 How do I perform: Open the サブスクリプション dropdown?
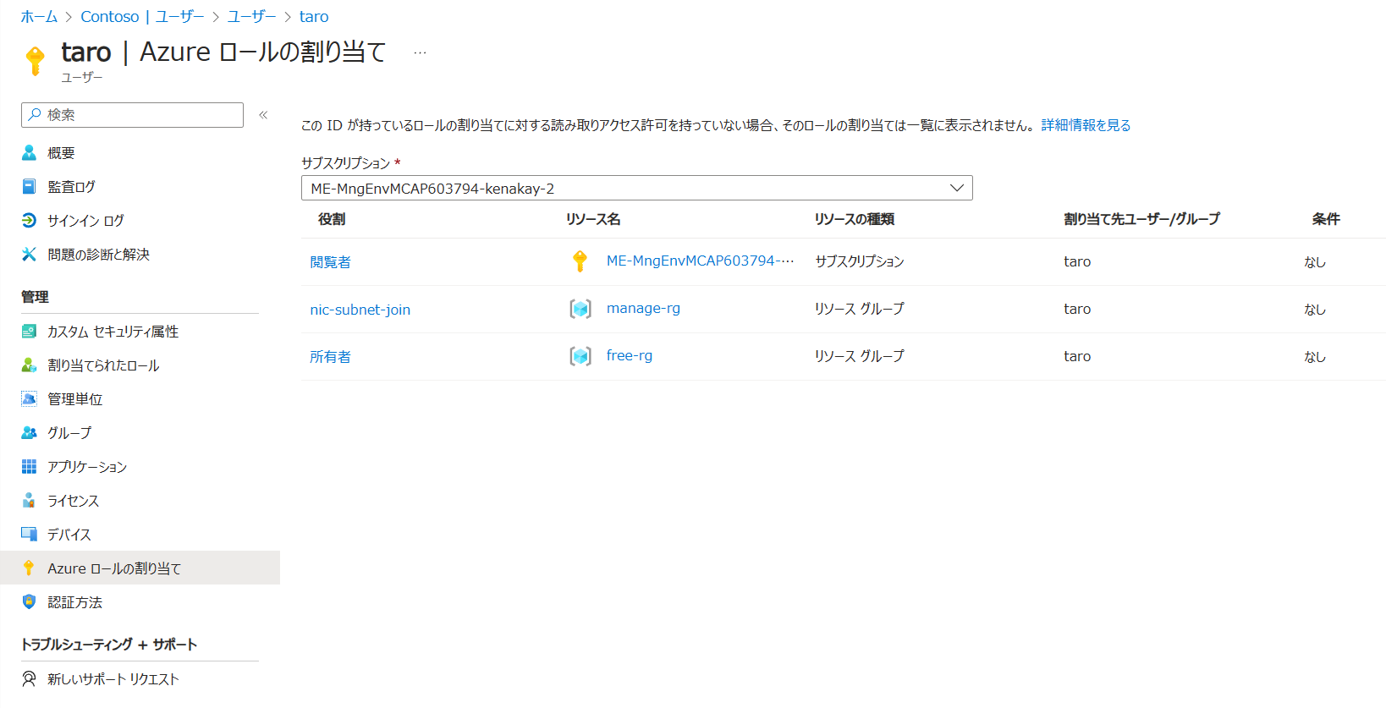click(636, 188)
